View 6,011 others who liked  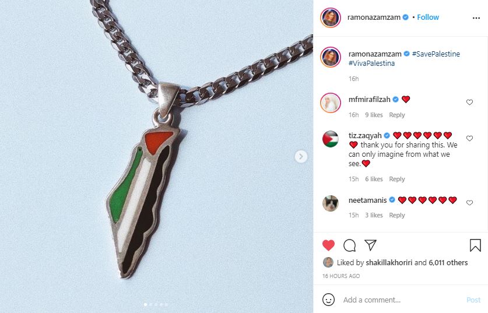[x=448, y=263]
